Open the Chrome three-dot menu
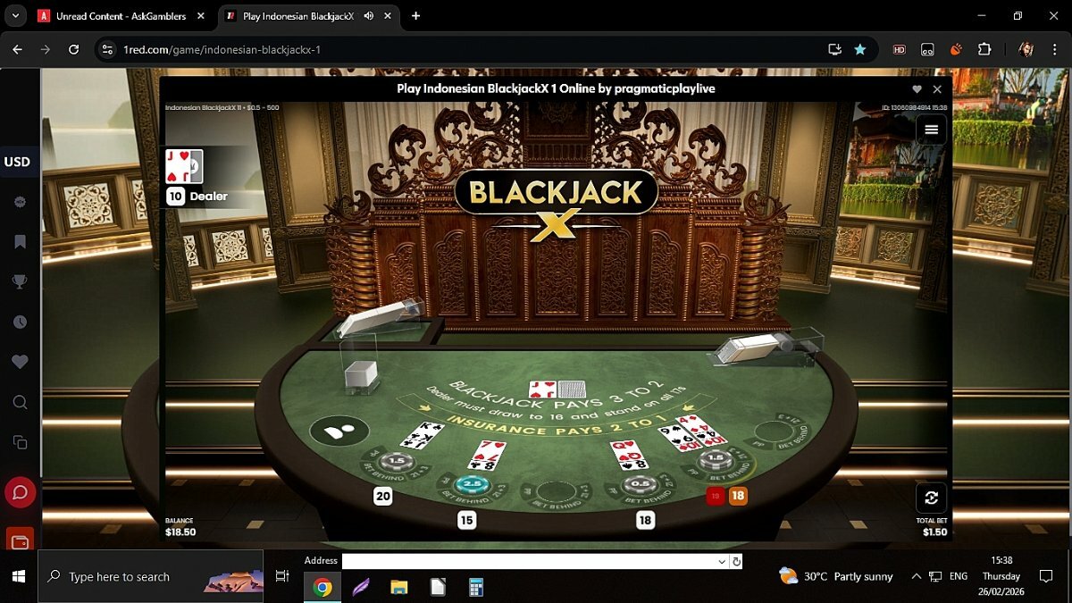 click(1054, 49)
